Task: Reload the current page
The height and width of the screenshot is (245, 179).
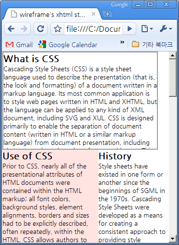Action: coord(41,29)
